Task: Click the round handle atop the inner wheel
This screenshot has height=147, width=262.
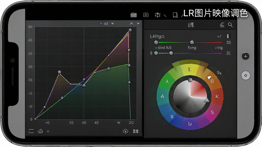Action: tap(190, 80)
